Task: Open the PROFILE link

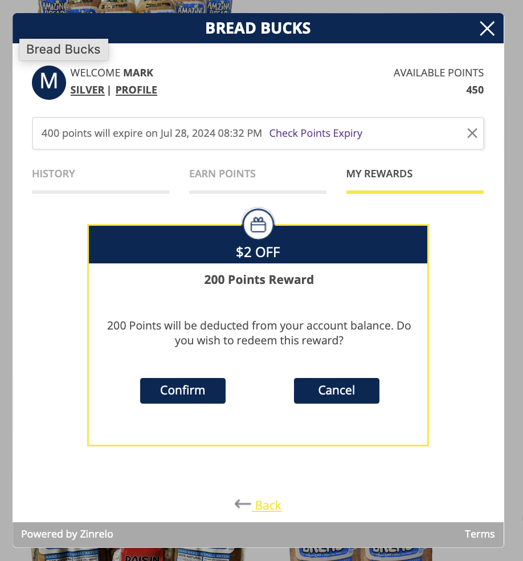Action: tap(136, 90)
